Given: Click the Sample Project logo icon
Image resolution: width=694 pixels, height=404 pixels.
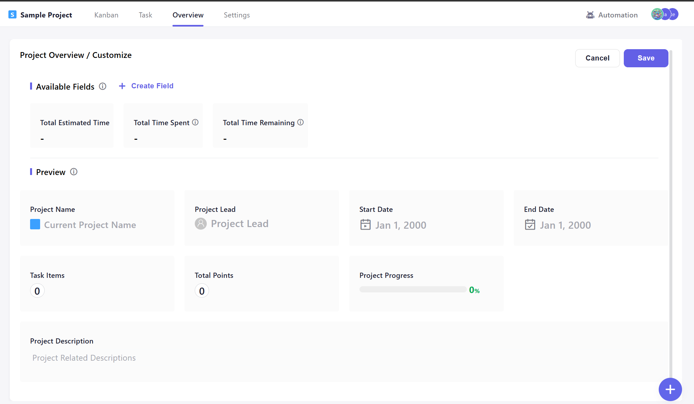Looking at the screenshot, I should 12,15.
